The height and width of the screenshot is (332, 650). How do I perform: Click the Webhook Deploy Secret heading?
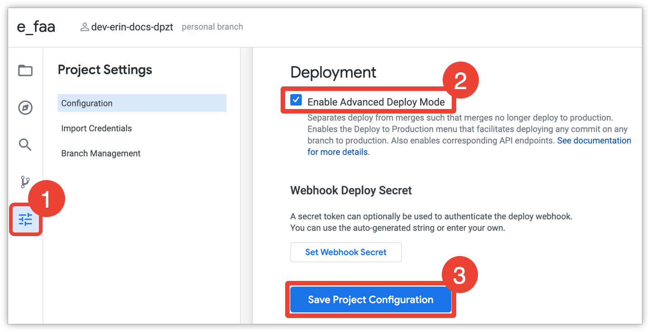point(351,190)
